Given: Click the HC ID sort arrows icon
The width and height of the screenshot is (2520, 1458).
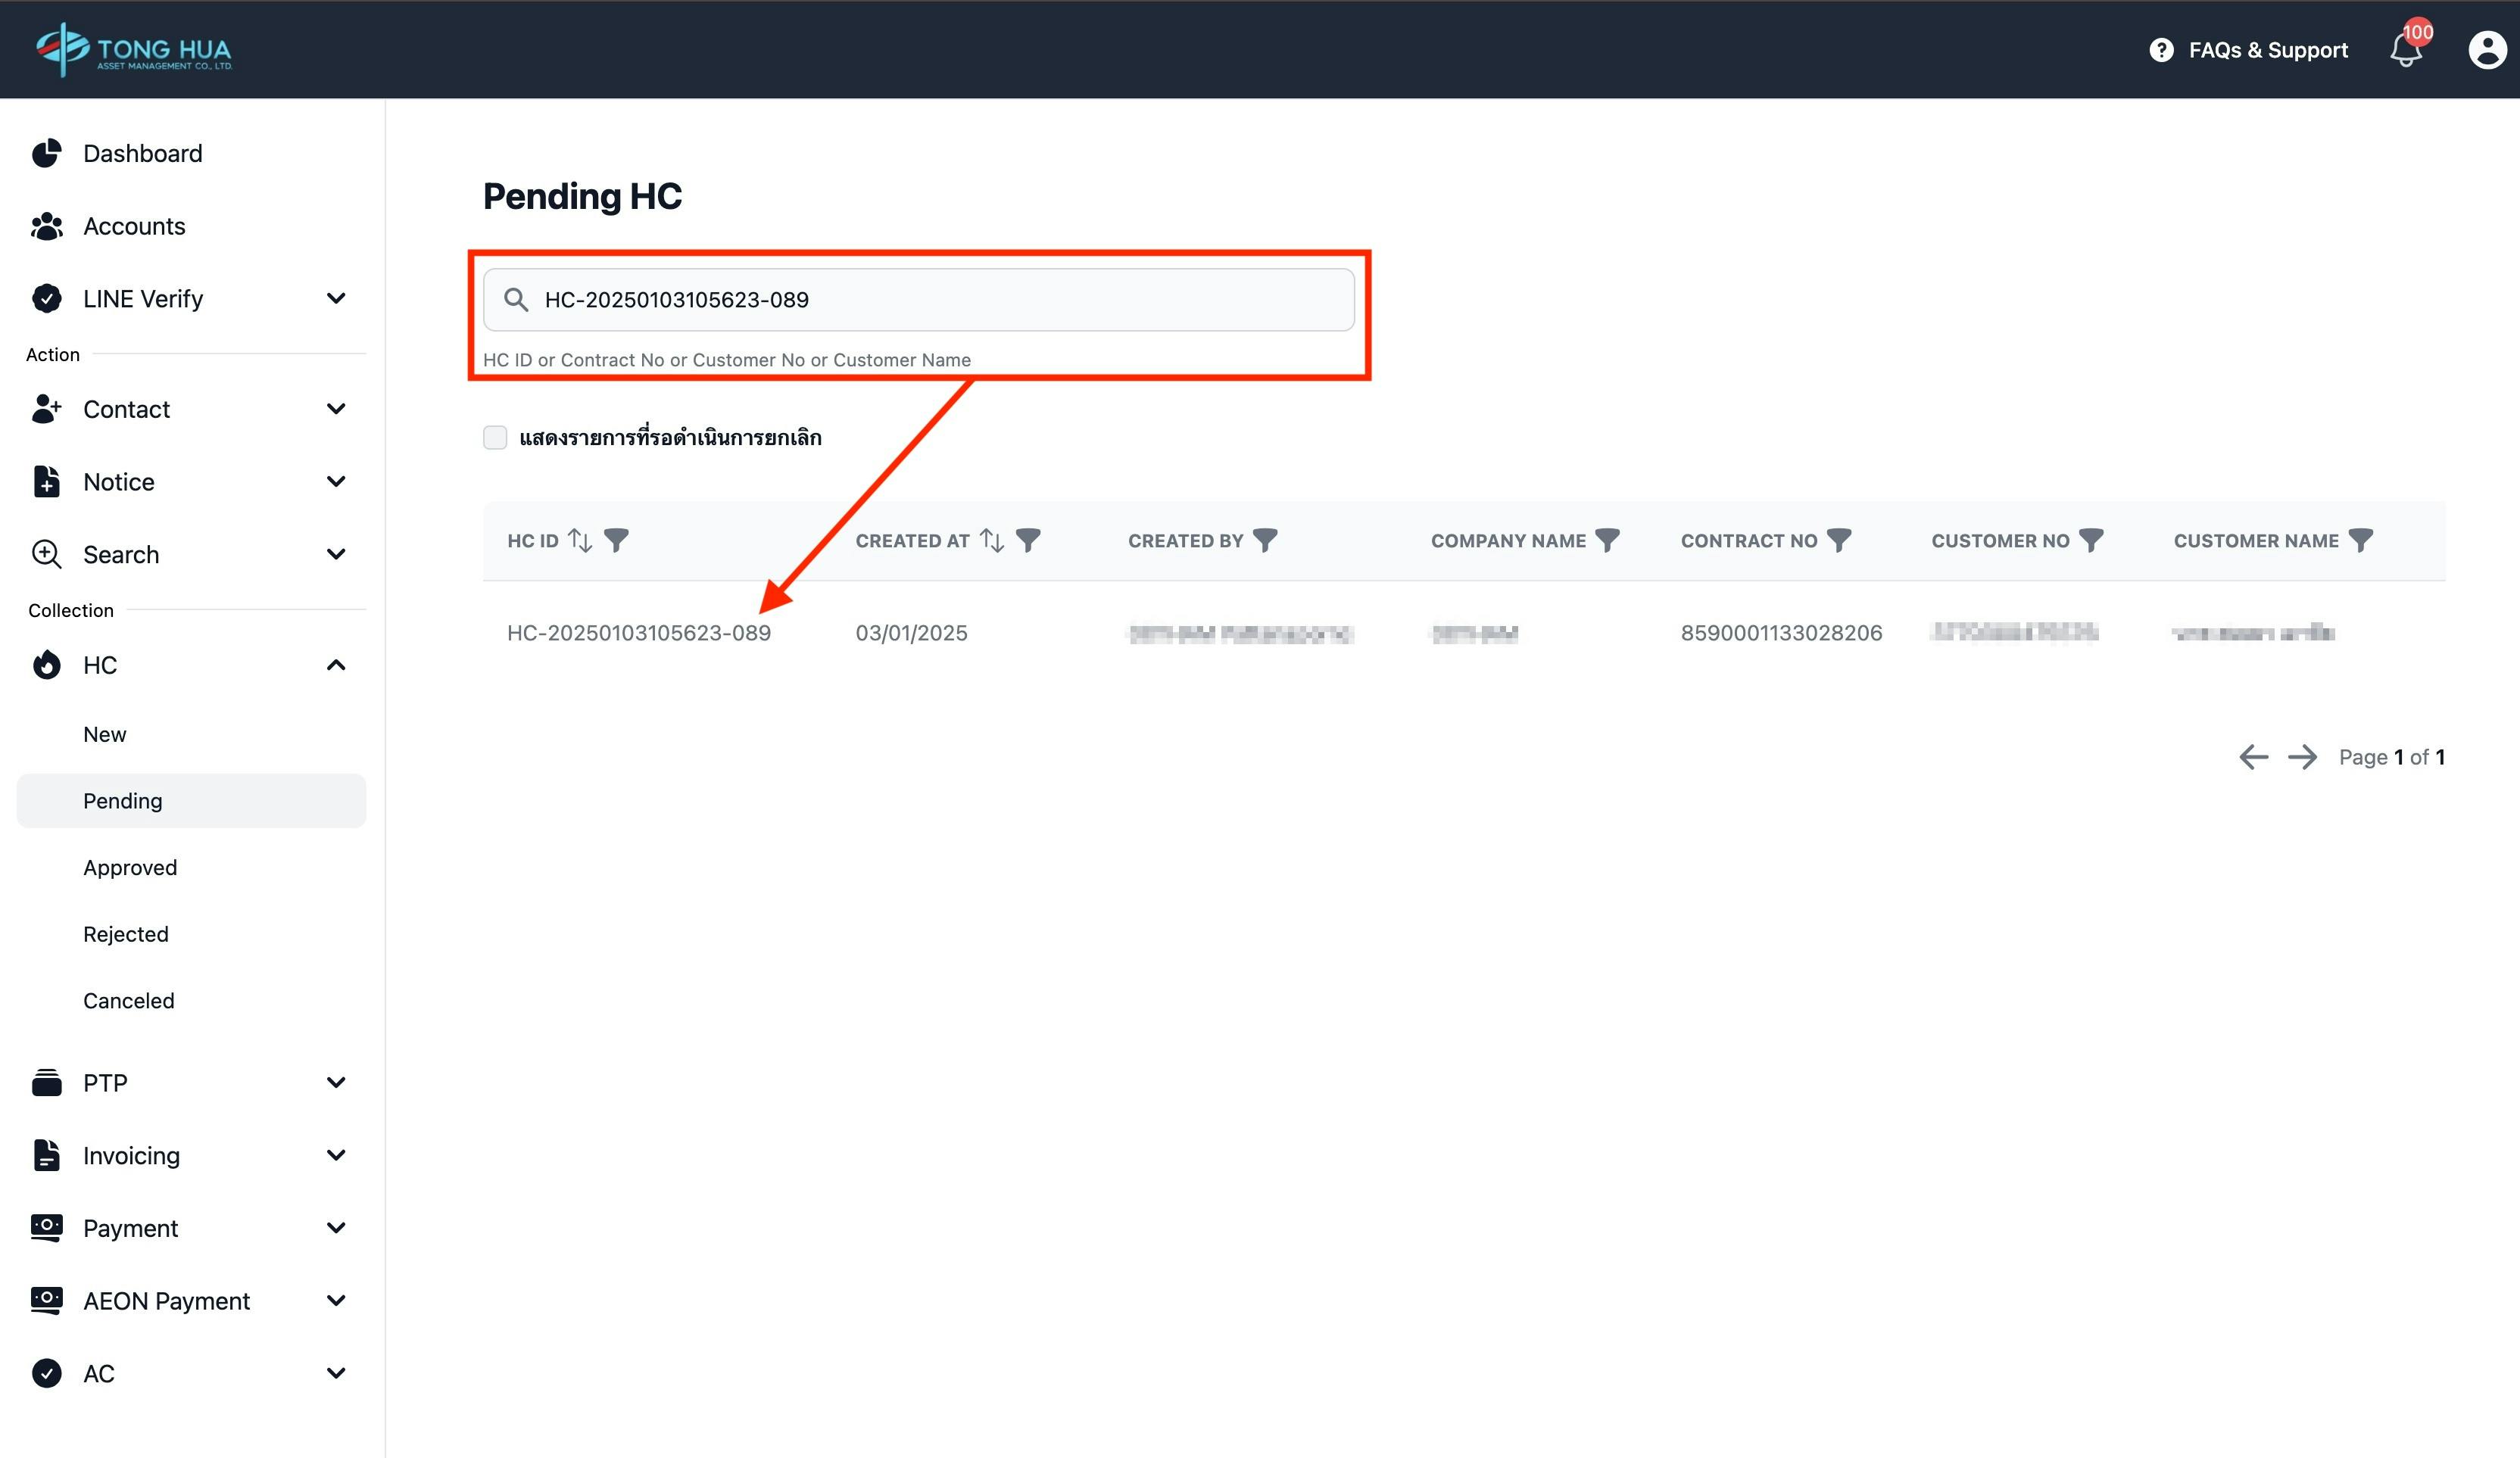Looking at the screenshot, I should point(580,540).
